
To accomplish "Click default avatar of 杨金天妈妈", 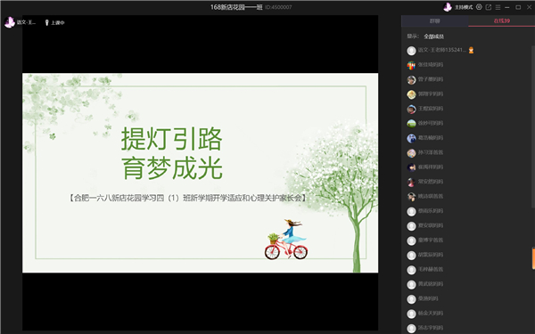I will (x=411, y=314).
